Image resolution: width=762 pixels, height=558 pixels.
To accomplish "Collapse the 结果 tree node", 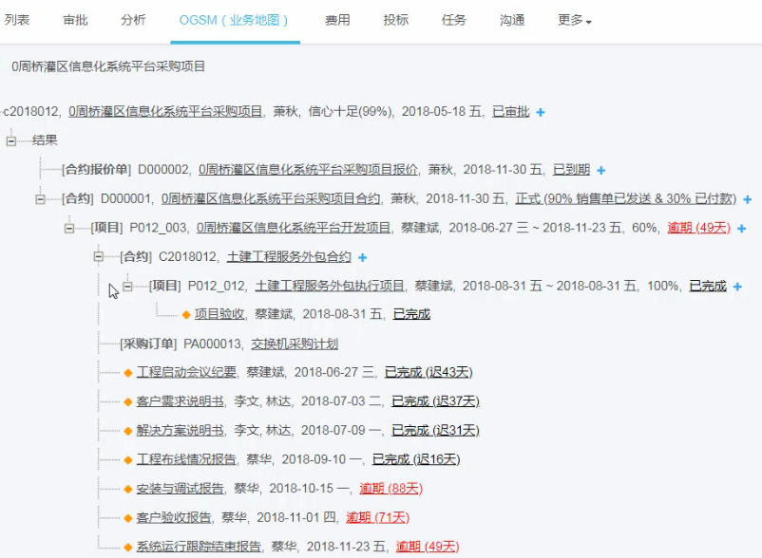I will click(x=12, y=140).
